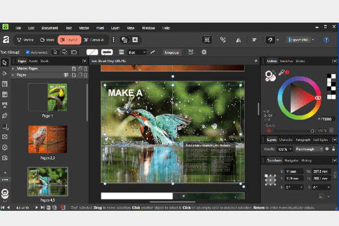
Task: Open the context toolbar settings gear
Action: point(203,52)
